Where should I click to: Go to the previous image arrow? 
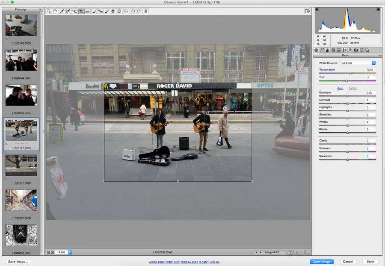(x=257, y=252)
